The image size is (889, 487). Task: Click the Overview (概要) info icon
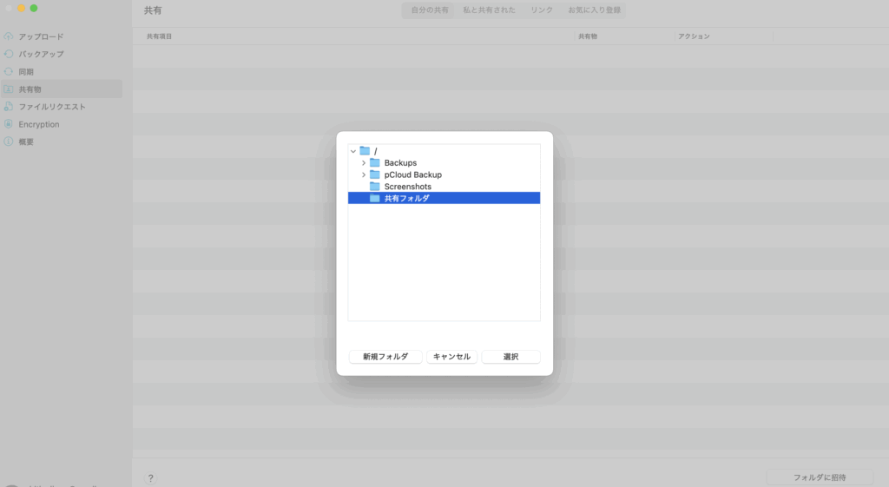(9, 141)
